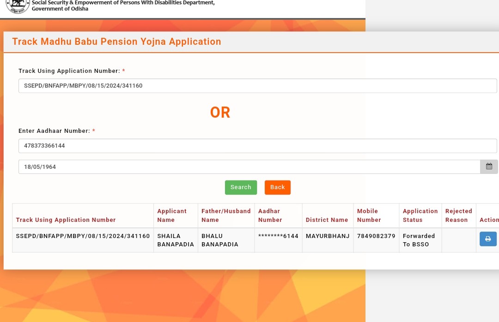Click mobile number 7849082379
The width and height of the screenshot is (499, 322).
tap(376, 236)
